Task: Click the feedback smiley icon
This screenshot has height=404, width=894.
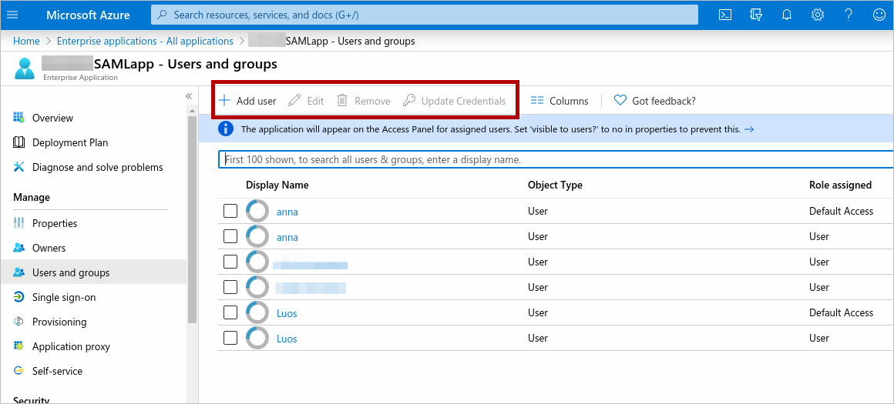Action: 879,15
